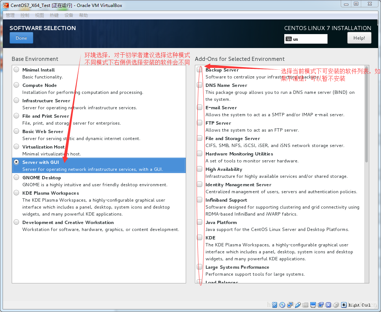This screenshot has width=381, height=312.
Task: Enable the Java Platform add-on
Action: coord(200,222)
